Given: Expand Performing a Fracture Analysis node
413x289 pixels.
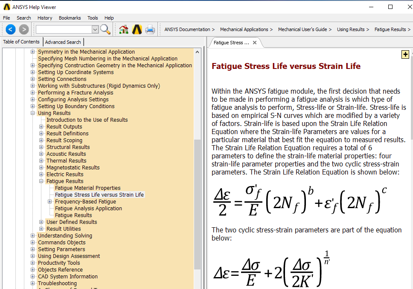Looking at the screenshot, I should pos(33,93).
